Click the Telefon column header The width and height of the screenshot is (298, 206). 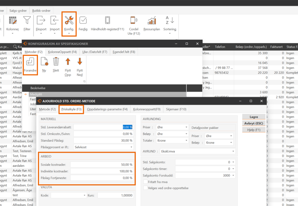coord(220,47)
